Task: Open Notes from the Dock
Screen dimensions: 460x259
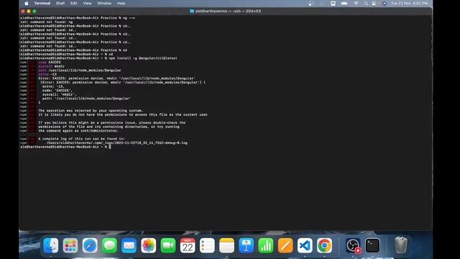Action: tap(227, 245)
